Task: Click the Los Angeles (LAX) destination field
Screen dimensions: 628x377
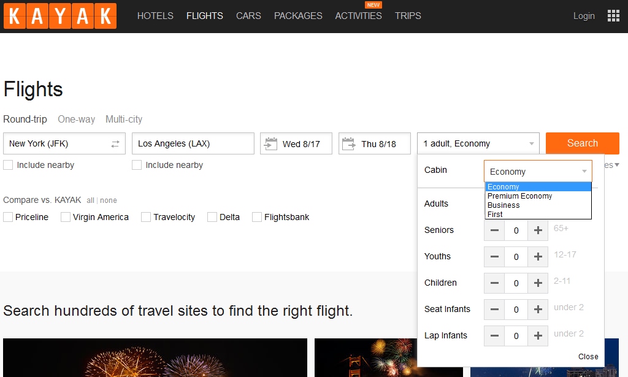Action: 193,144
